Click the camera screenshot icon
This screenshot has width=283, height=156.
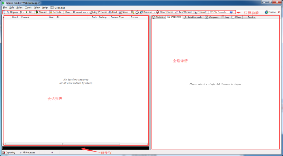click(132, 12)
